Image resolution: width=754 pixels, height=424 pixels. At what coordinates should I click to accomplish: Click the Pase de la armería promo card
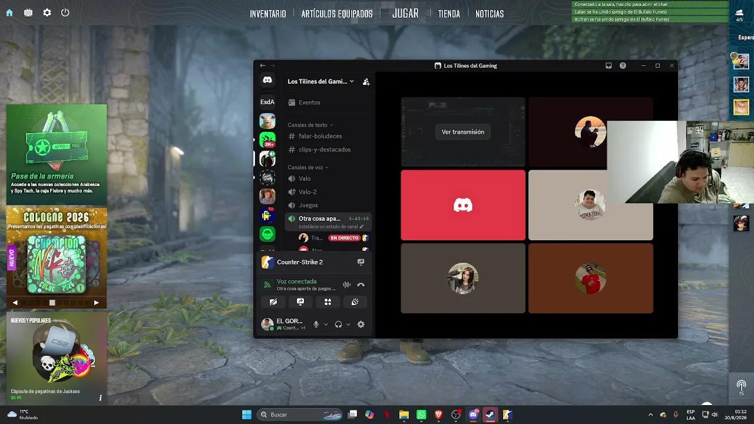pyautogui.click(x=57, y=154)
